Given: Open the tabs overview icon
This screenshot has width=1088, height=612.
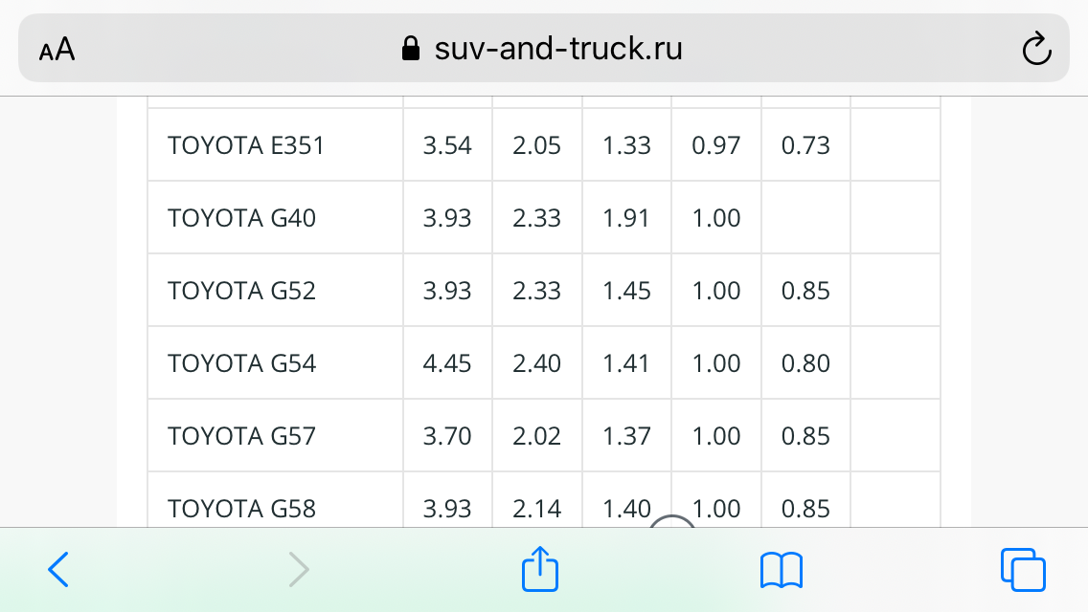Looking at the screenshot, I should point(1023,570).
